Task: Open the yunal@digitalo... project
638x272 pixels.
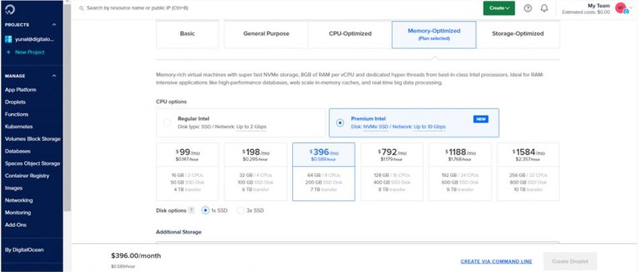Action: 34,39
